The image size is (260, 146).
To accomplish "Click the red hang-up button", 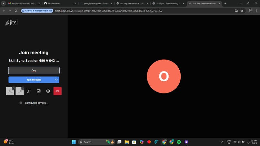I will (57, 91).
